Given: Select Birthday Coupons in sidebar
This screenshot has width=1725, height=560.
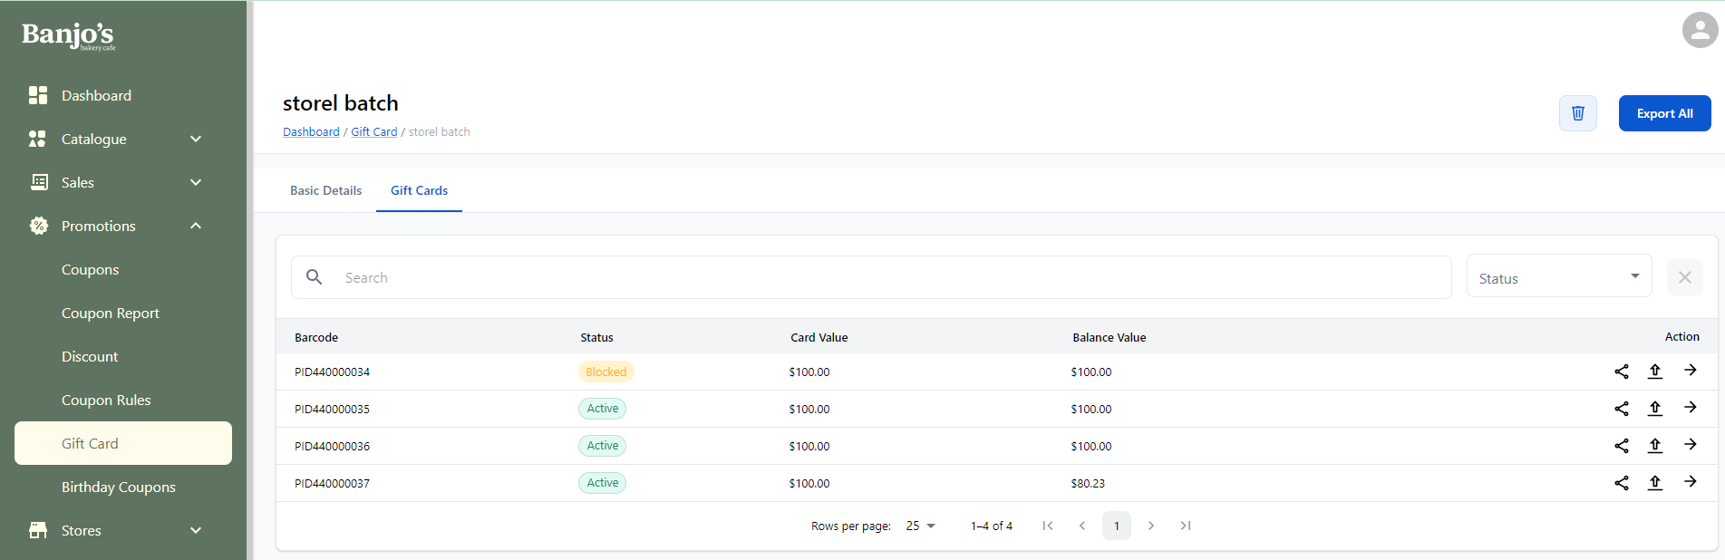Looking at the screenshot, I should (x=119, y=487).
